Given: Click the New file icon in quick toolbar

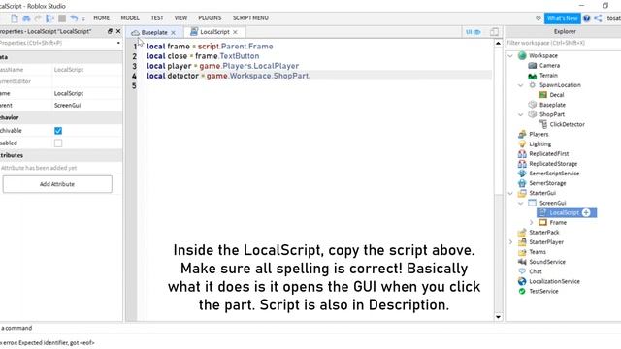Looking at the screenshot, I should (x=15, y=18).
